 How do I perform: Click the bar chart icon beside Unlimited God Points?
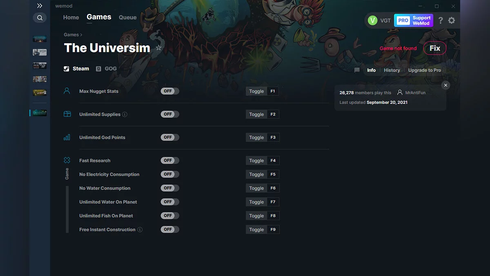pyautogui.click(x=67, y=137)
